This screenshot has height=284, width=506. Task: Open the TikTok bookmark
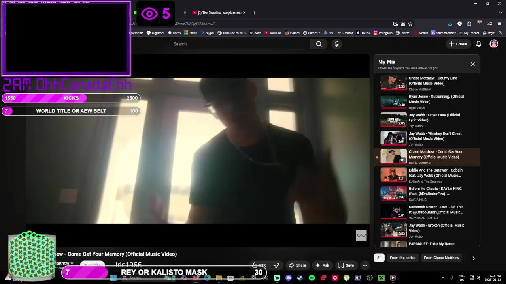click(363, 33)
